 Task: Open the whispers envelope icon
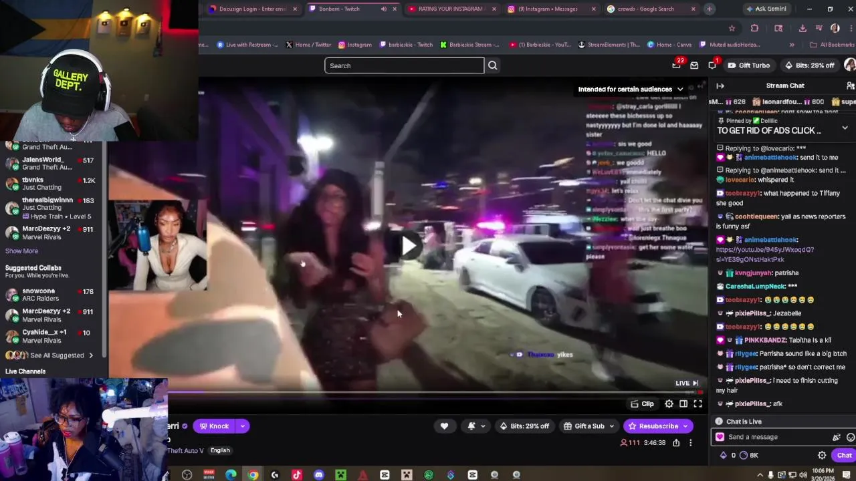(694, 65)
